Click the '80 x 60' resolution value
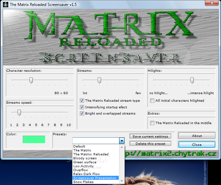Image resolution: width=221 pixels, height=185 pixels. pyautogui.click(x=61, y=93)
